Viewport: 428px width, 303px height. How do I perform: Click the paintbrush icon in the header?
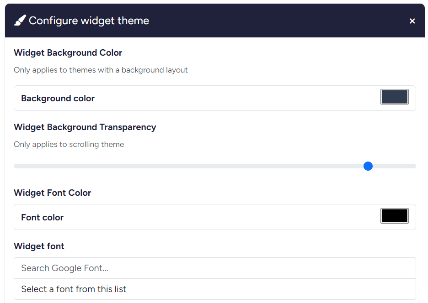[x=20, y=21]
